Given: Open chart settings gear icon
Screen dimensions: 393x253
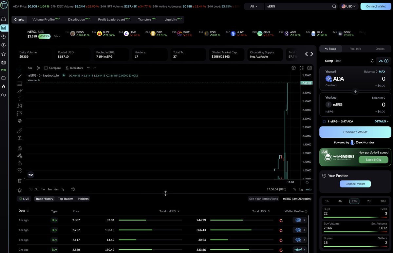Looking at the screenshot, I should point(293,68).
